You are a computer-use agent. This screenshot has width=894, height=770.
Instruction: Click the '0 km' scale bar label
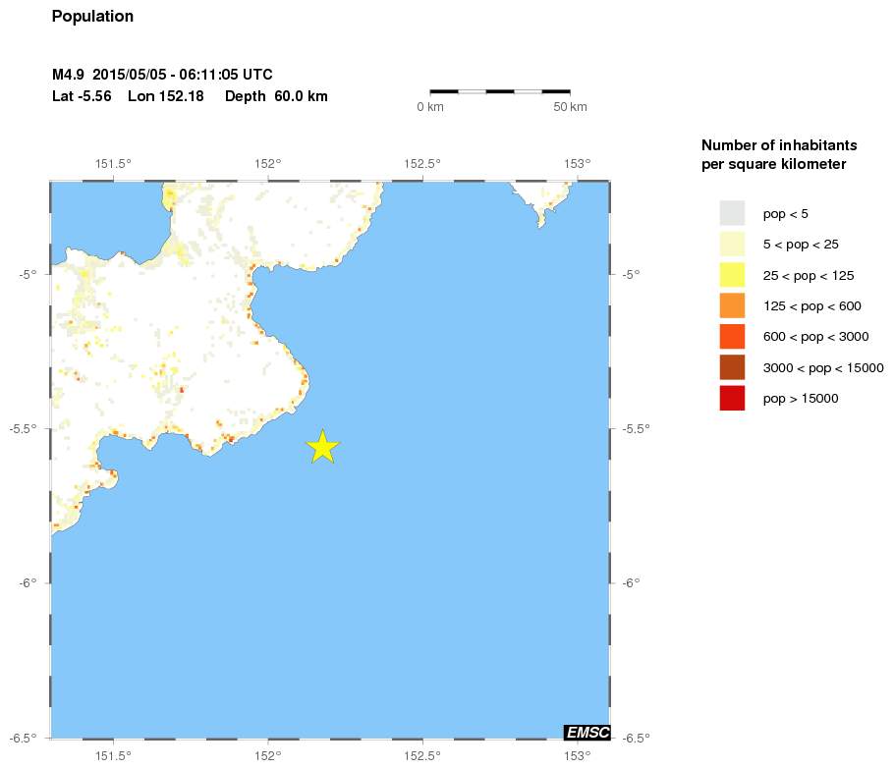tap(430, 106)
